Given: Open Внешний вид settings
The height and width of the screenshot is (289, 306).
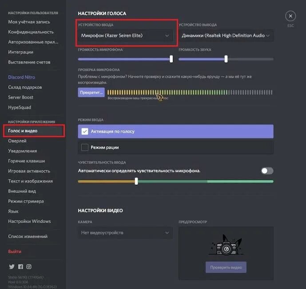Looking at the screenshot, I should [22, 191].
